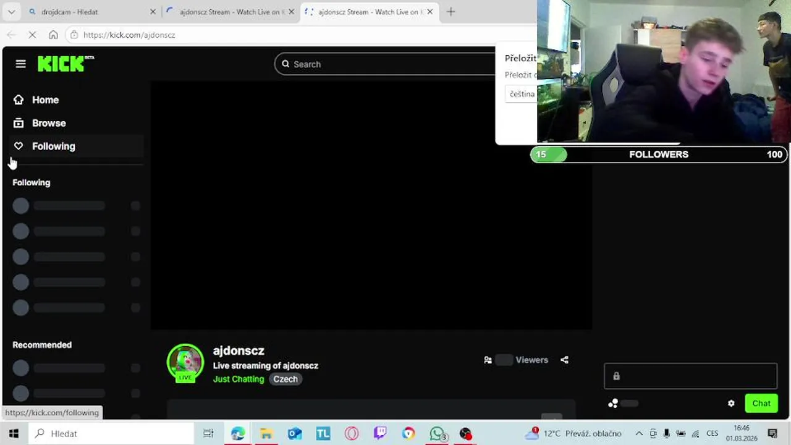Switch to the drojdcam - Hledat tab
Image resolution: width=791 pixels, height=445 pixels.
(87, 12)
